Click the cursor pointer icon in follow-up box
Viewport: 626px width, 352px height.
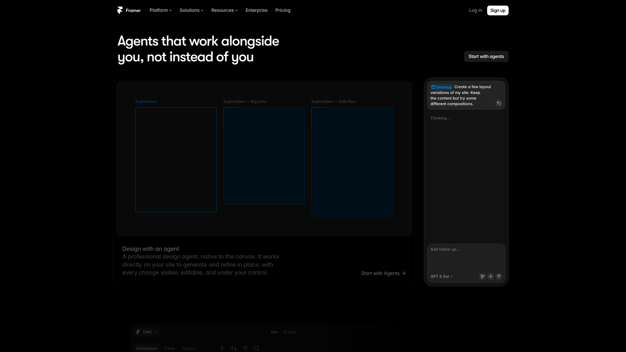click(482, 276)
